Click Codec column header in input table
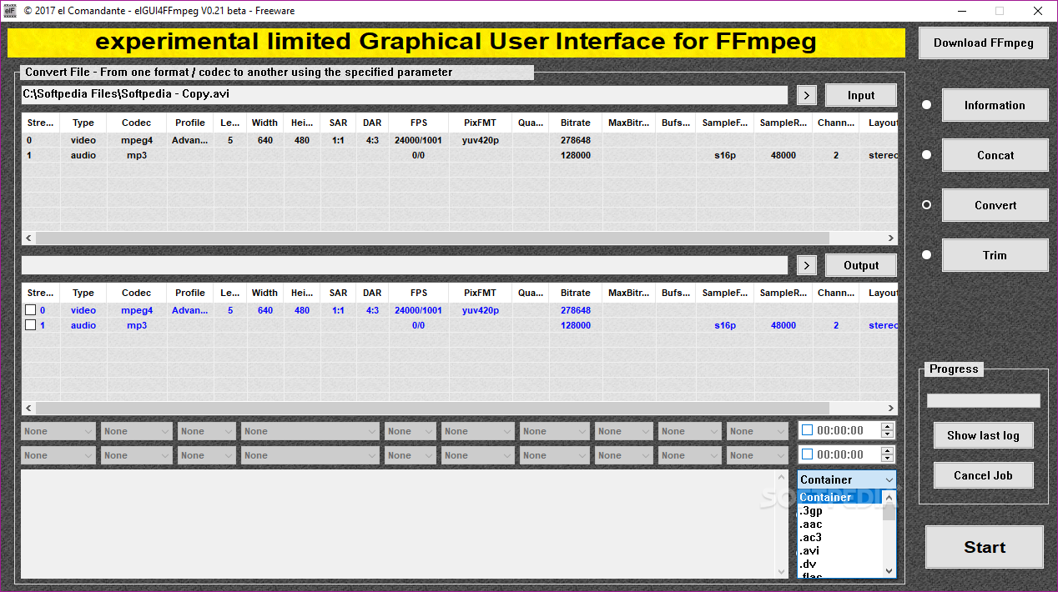Viewport: 1058px width, 592px height. [x=137, y=123]
